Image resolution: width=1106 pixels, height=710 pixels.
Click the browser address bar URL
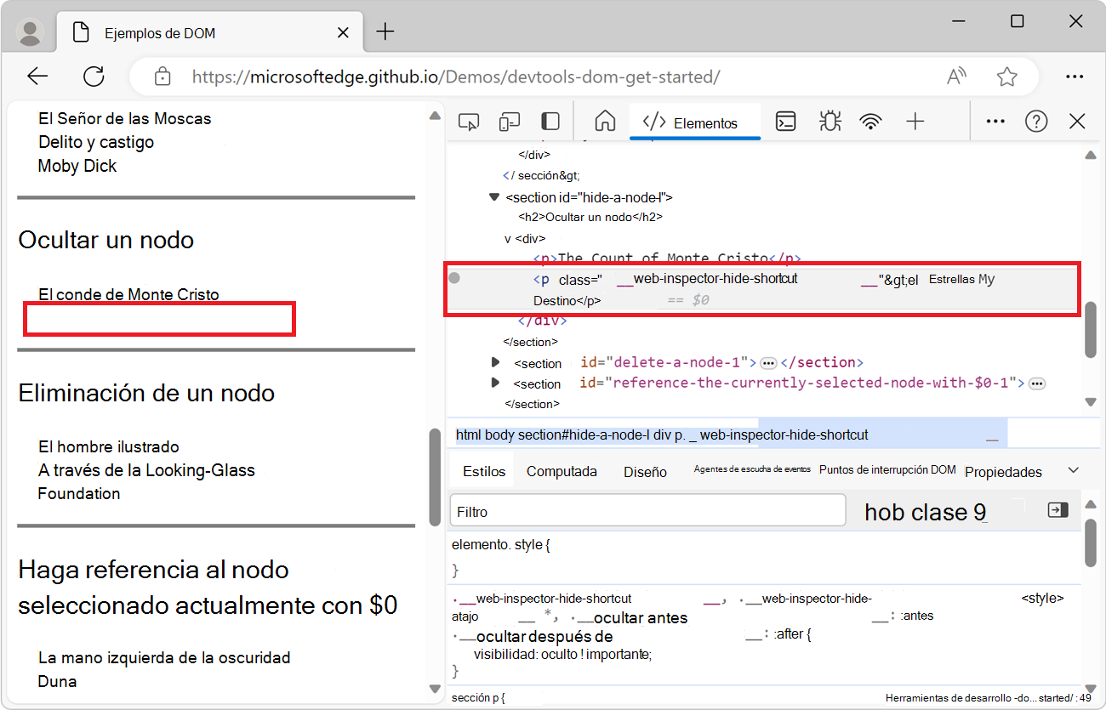tap(456, 77)
